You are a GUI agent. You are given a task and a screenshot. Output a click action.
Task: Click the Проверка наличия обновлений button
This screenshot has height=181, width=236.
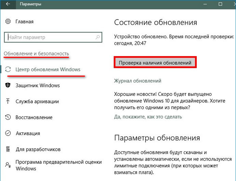pyautogui.click(x=155, y=63)
